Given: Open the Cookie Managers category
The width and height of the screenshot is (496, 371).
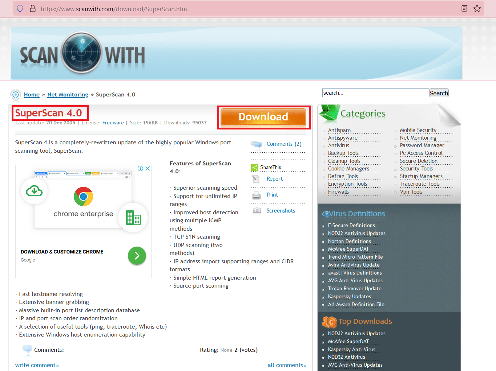Looking at the screenshot, I should tap(348, 169).
